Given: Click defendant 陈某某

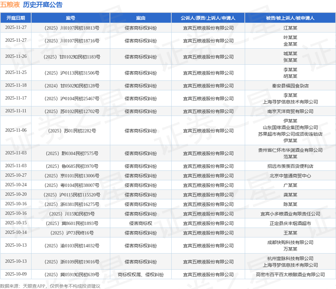Looking at the screenshot, I should click(290, 204).
